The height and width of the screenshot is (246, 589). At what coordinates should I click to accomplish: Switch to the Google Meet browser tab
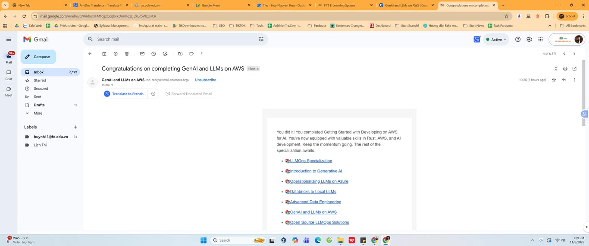[x=222, y=5]
